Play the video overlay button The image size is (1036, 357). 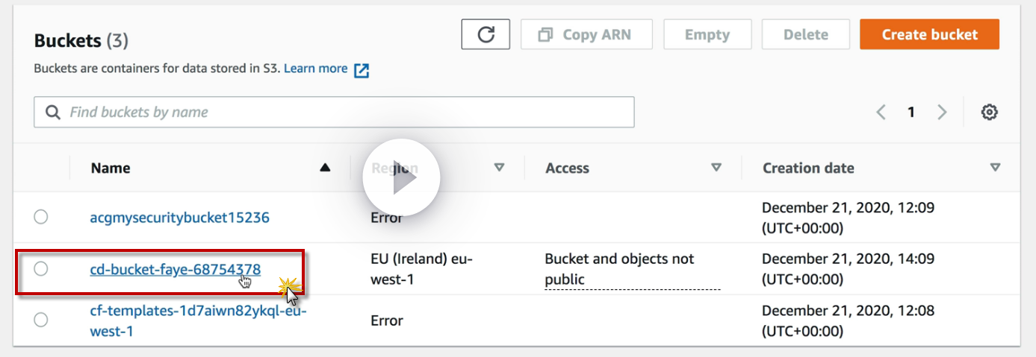tap(402, 177)
